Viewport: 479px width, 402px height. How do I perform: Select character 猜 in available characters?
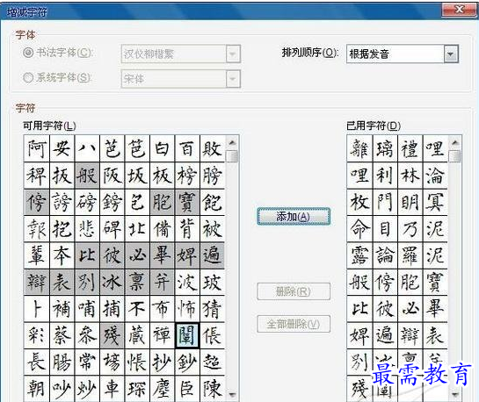[x=213, y=309]
